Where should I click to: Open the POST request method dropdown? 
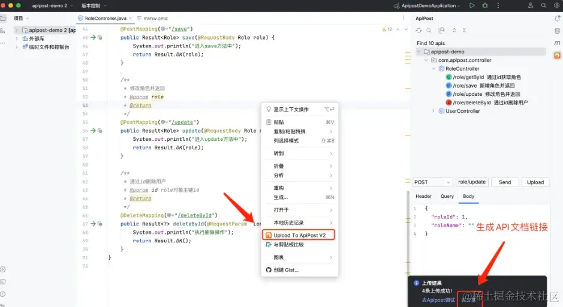[x=432, y=182]
